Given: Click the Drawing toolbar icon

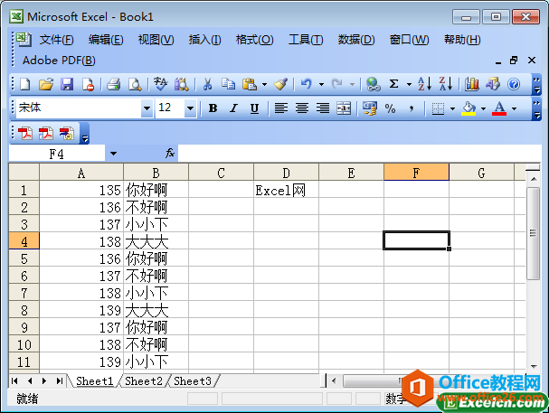Looking at the screenshot, I should 493,84.
